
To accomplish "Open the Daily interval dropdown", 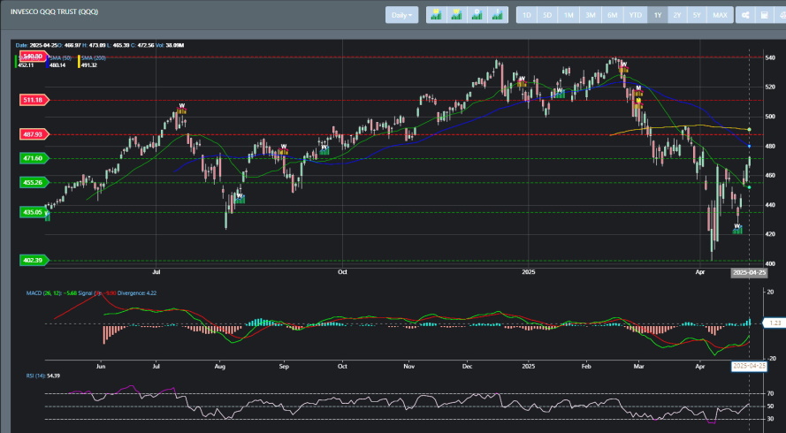I will click(401, 15).
